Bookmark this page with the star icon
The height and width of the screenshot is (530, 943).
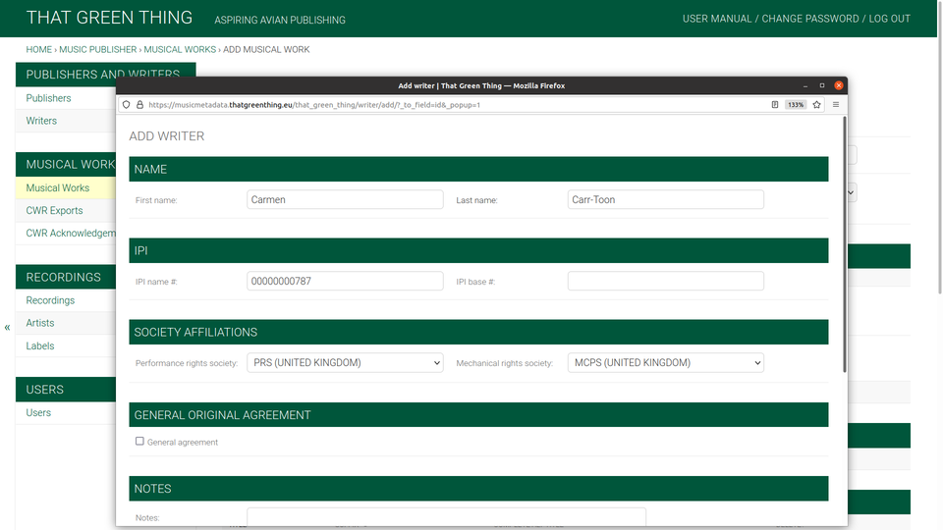click(x=816, y=104)
